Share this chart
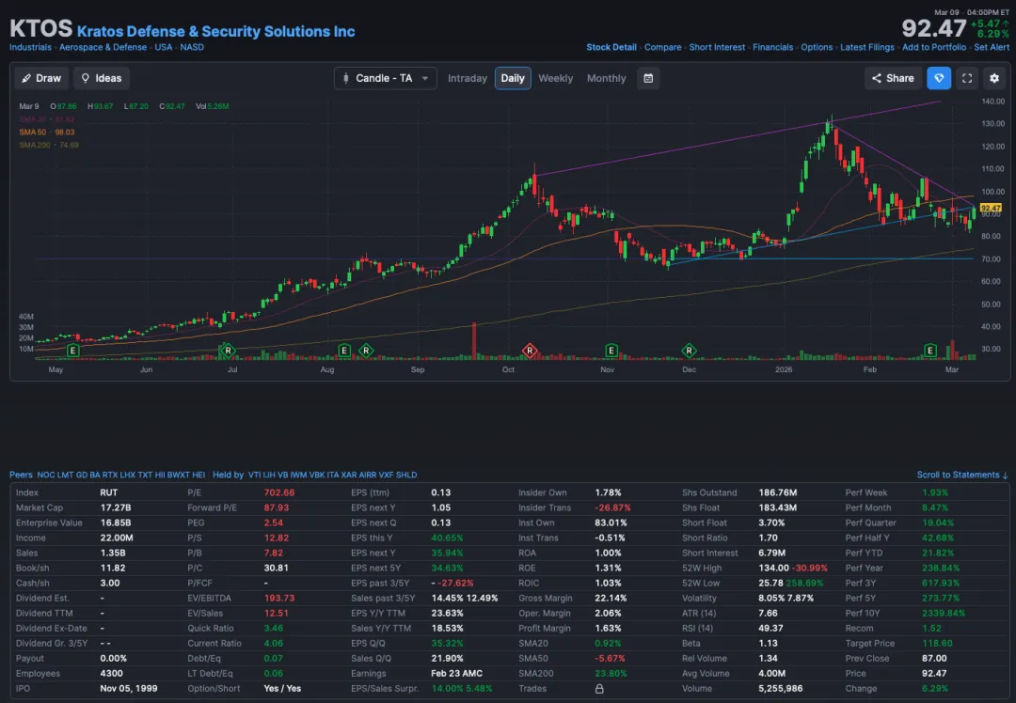Screen dimensions: 1016x703 click(892, 78)
